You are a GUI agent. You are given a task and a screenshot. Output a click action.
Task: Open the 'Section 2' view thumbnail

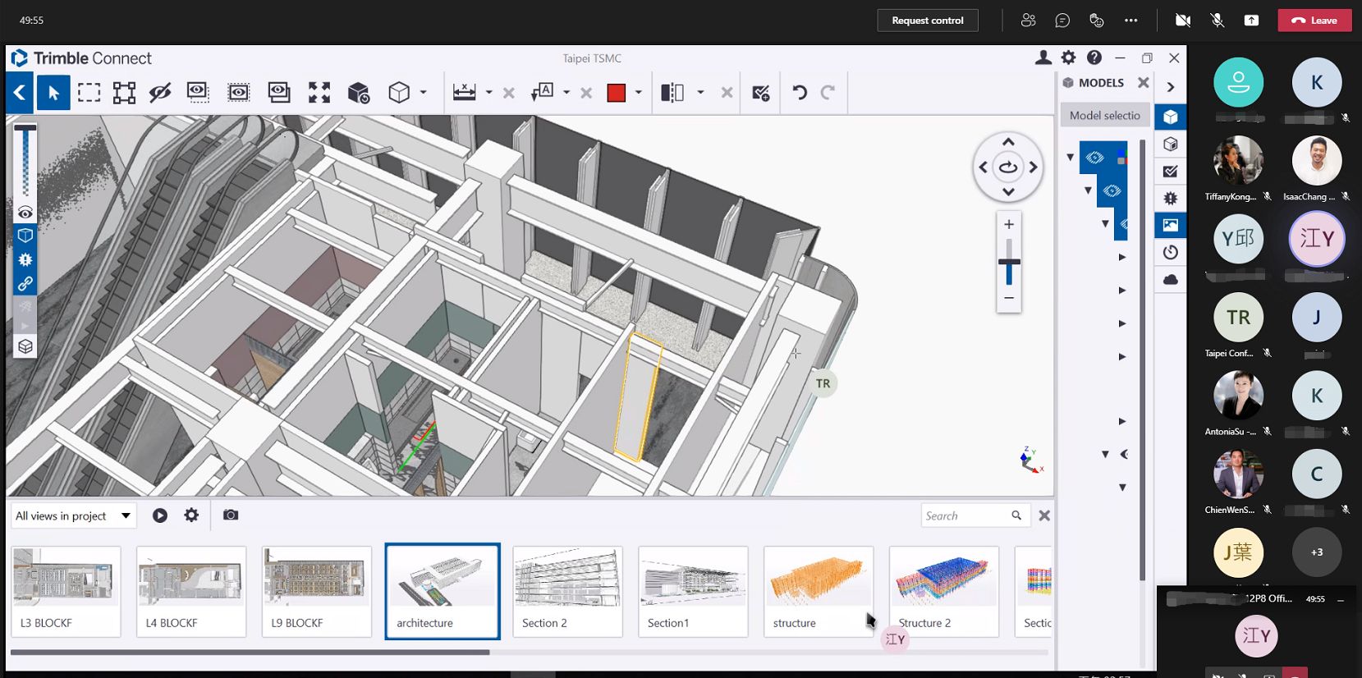coord(567,591)
